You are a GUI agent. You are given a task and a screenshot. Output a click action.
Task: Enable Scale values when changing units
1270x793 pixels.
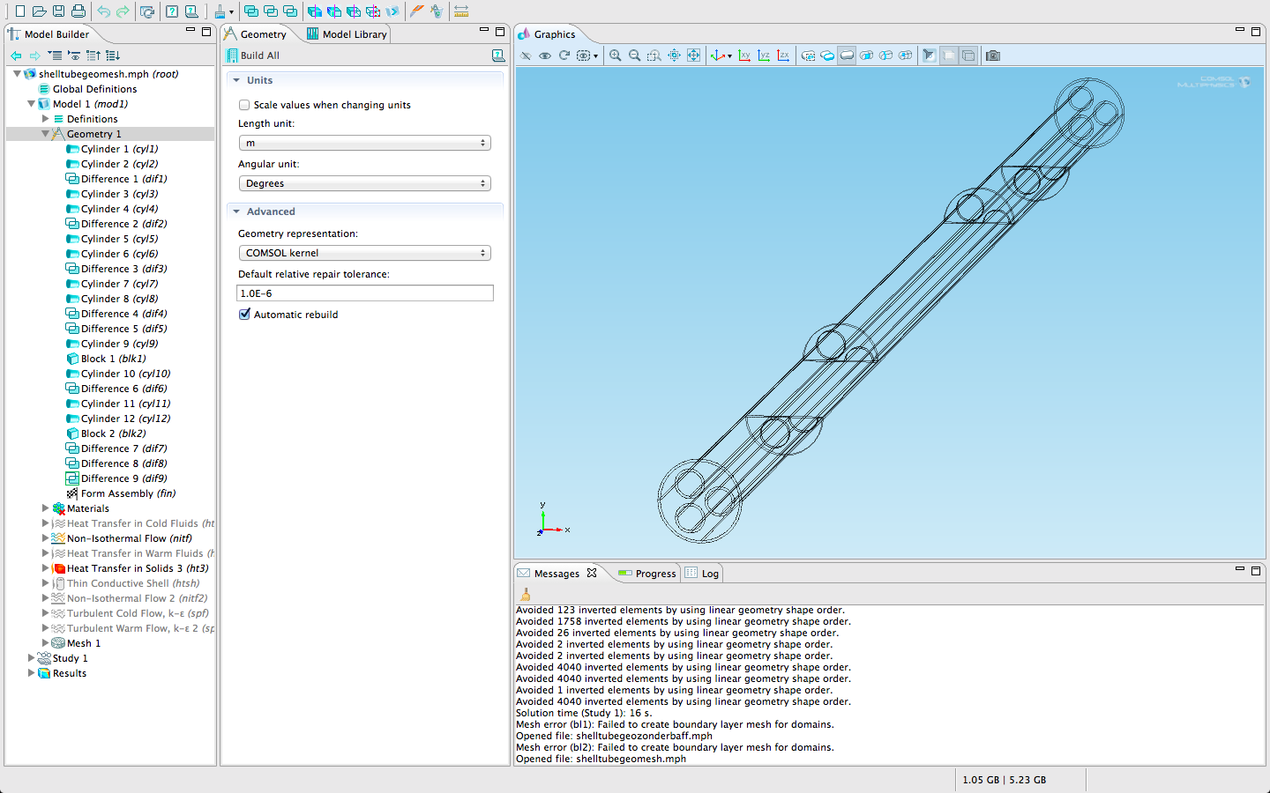click(244, 105)
